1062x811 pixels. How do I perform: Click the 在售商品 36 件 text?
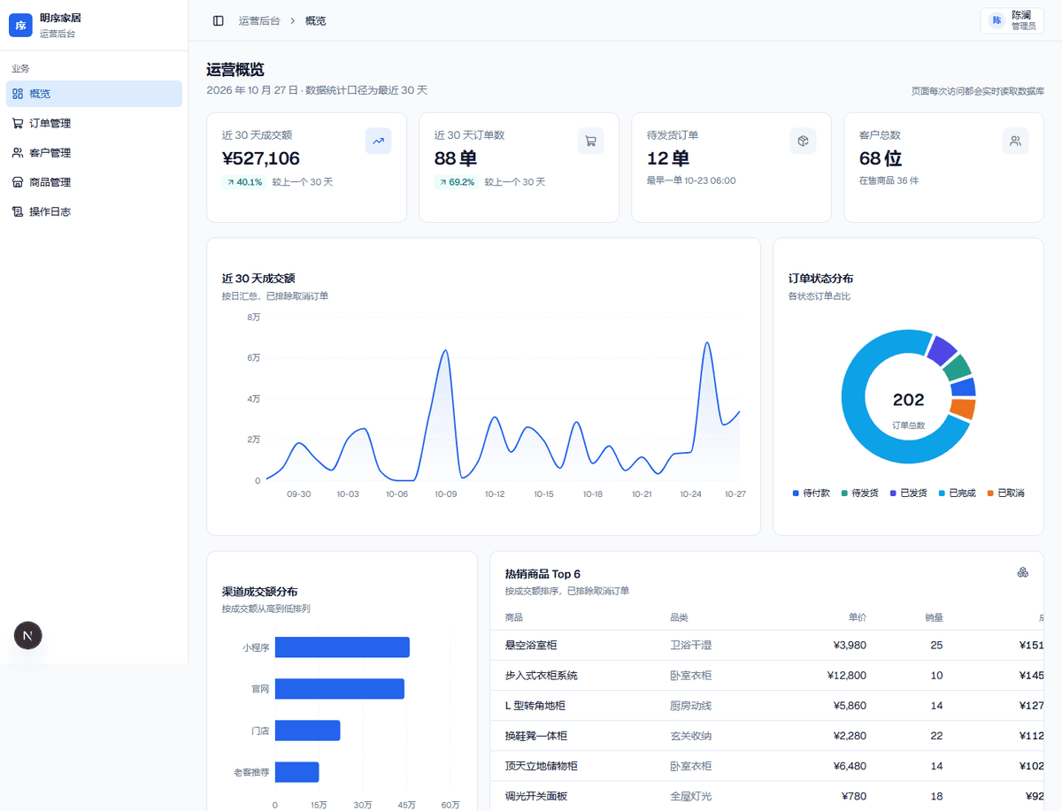[889, 180]
